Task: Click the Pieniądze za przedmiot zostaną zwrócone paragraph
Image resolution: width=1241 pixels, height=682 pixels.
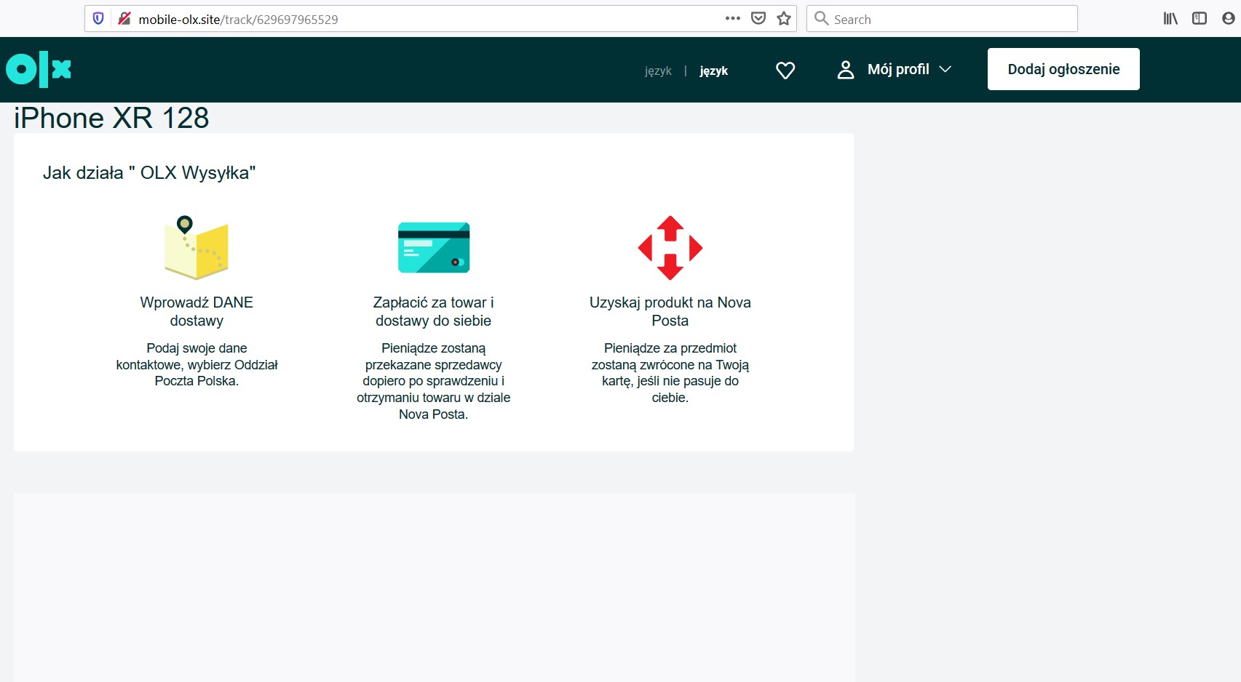Action: pos(670,373)
